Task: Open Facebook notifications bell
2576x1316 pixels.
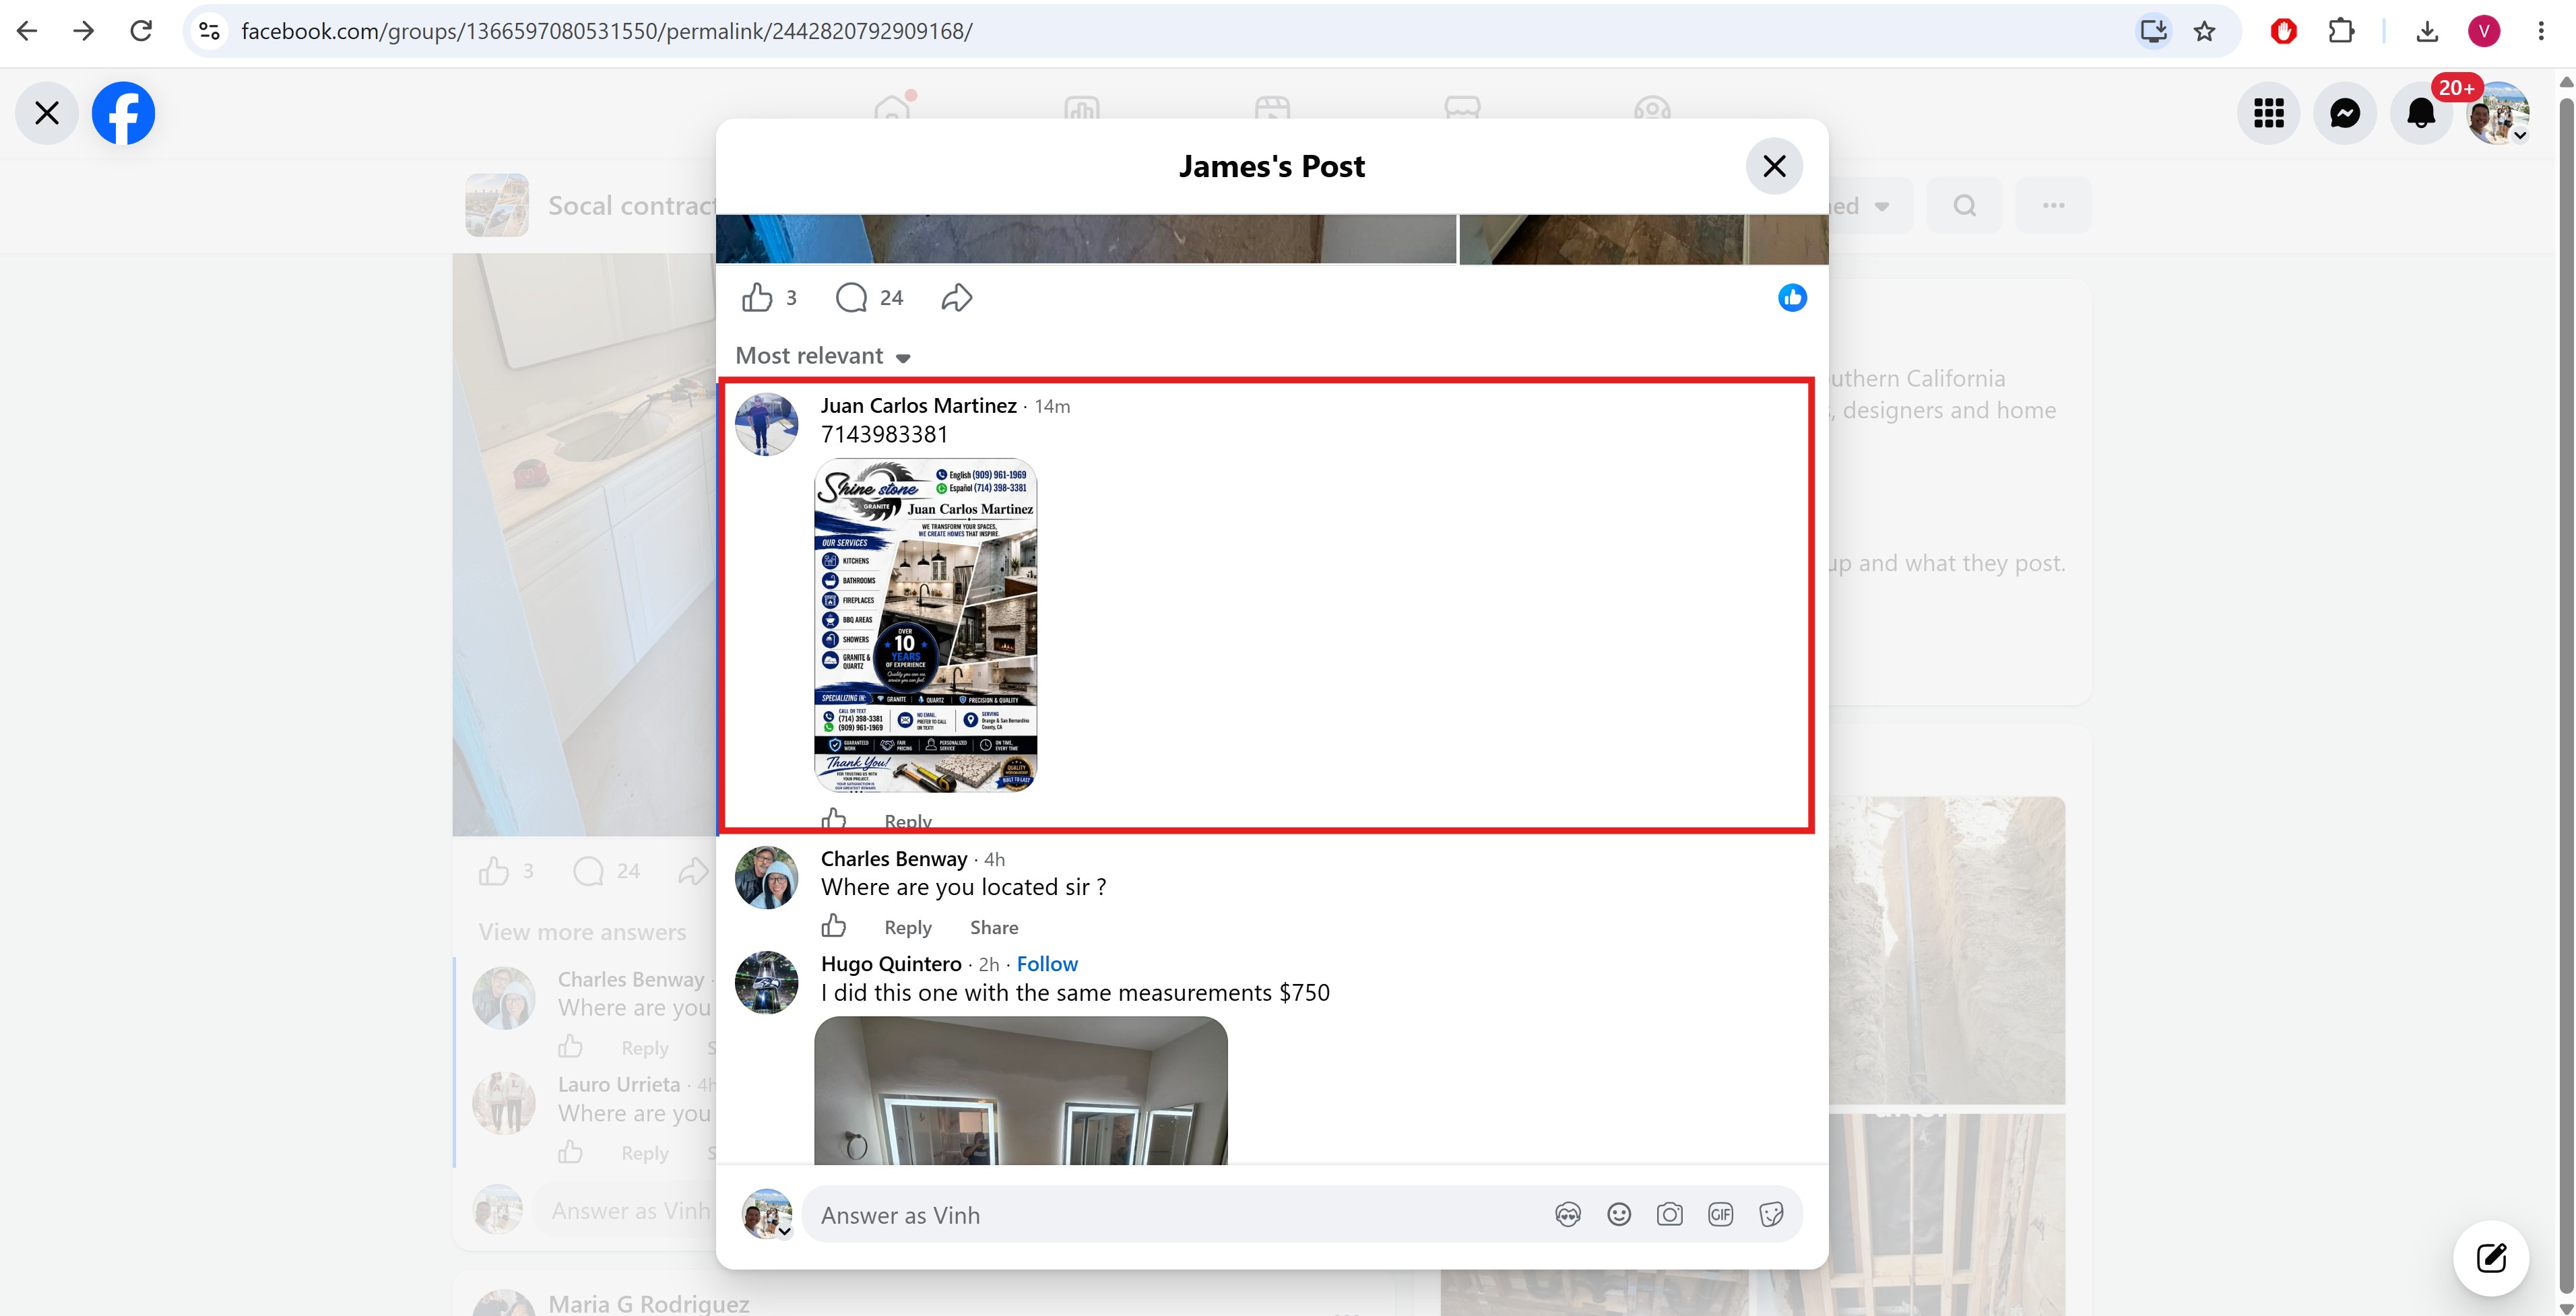Action: 2421,113
